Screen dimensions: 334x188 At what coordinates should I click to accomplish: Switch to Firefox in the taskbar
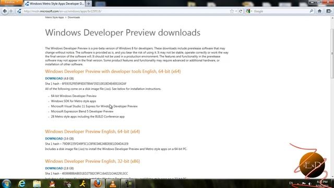click(x=98, y=183)
